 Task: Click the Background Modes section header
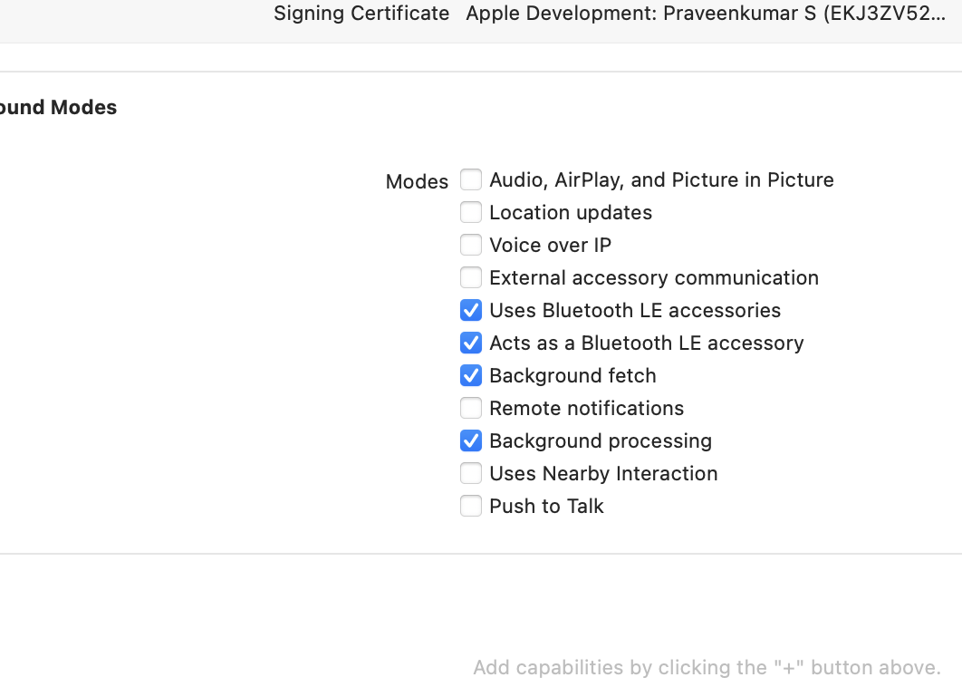coord(58,107)
